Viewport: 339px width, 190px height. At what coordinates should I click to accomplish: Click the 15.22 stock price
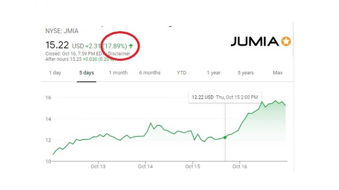[x=57, y=45]
